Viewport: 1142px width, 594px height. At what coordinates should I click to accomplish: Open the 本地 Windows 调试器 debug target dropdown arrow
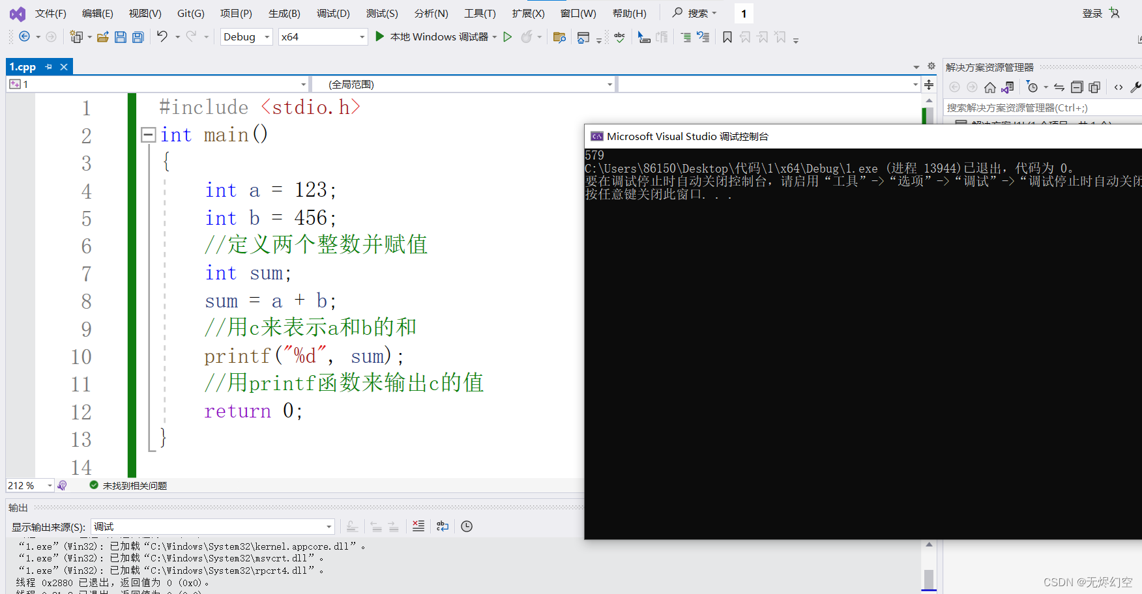495,37
